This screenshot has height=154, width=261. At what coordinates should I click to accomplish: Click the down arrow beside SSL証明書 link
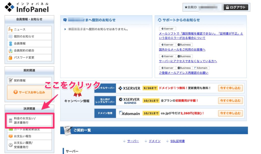(x=167, y=141)
